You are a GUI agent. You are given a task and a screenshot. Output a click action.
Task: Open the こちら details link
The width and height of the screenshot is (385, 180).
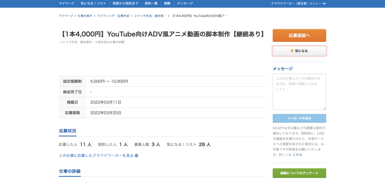pyautogui.click(x=297, y=154)
